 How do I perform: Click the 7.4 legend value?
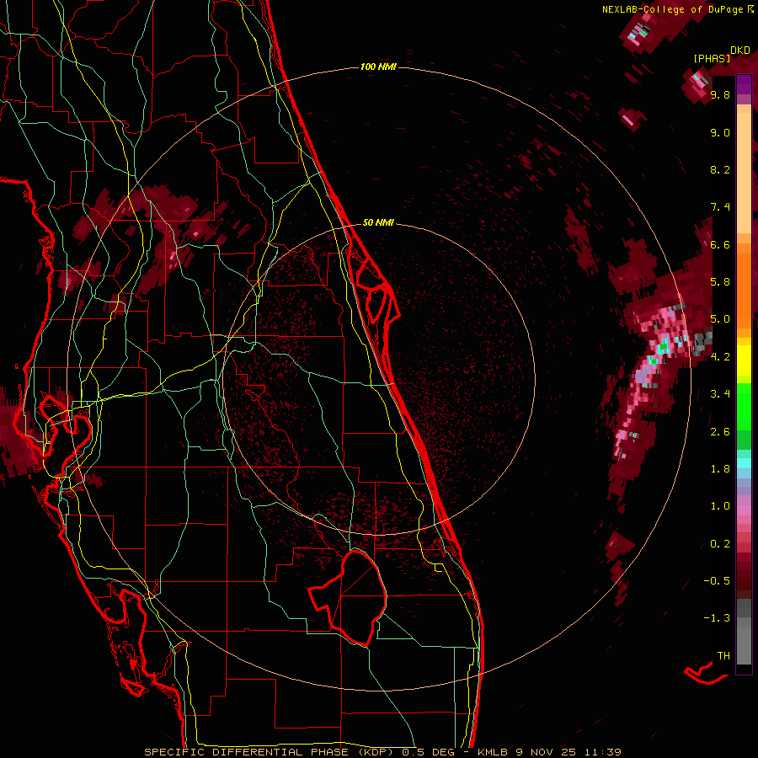click(720, 207)
